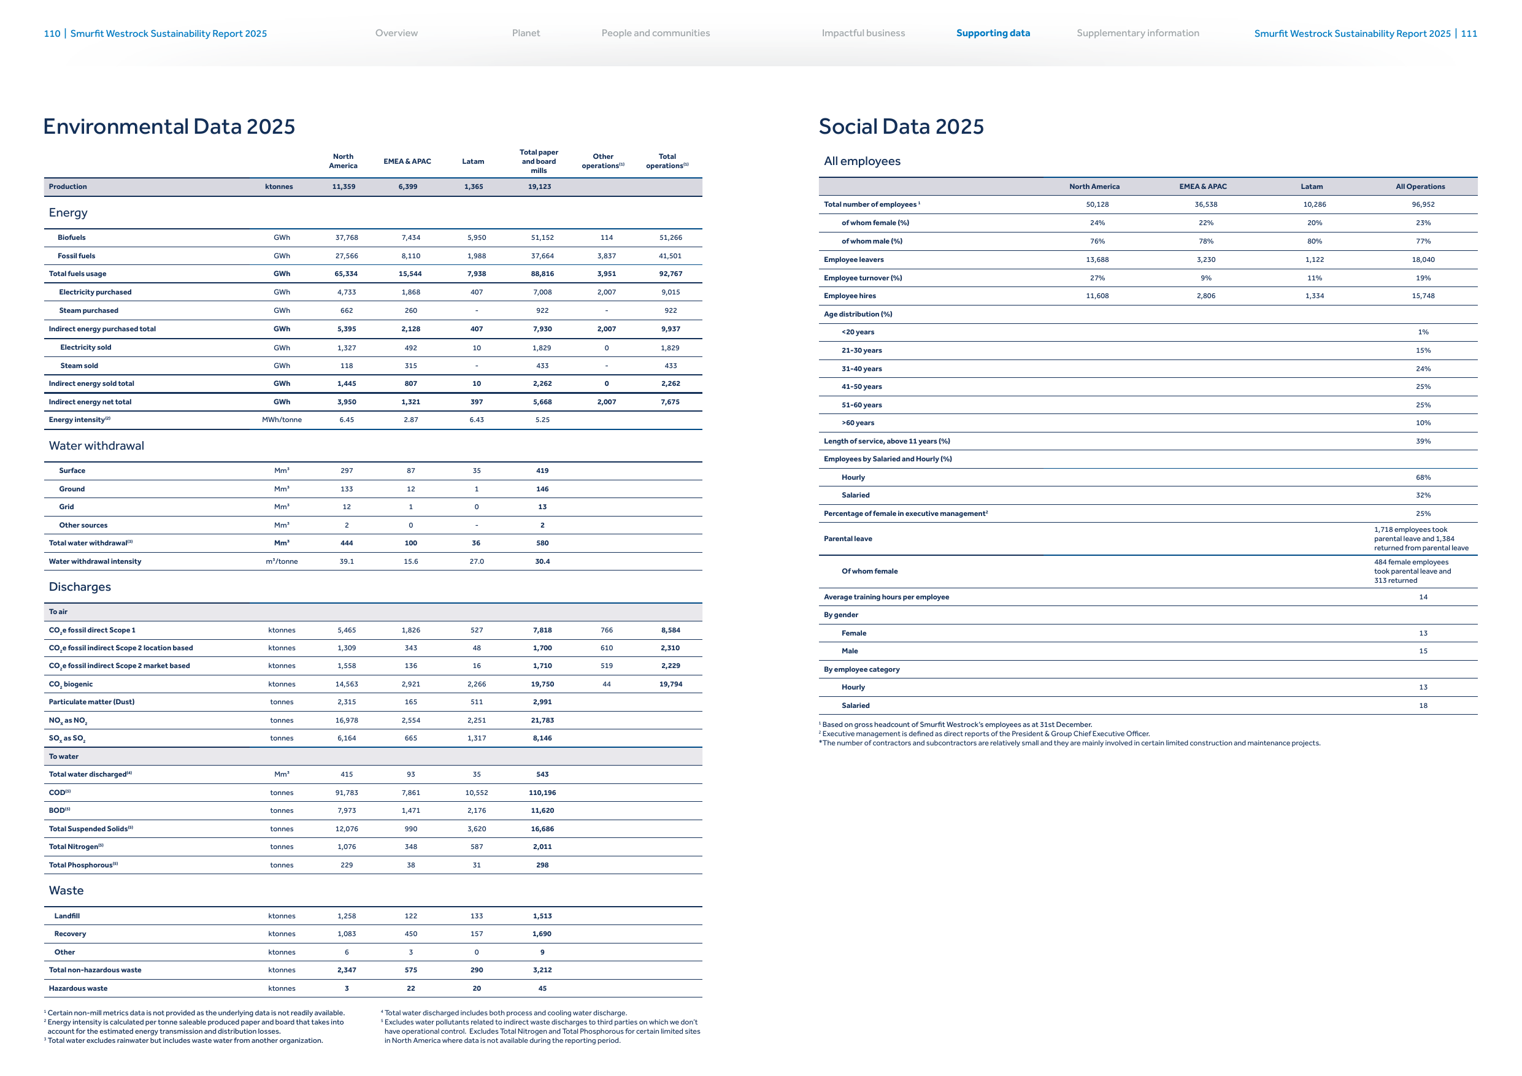Select the Environmental Data 2025 heading
The image size is (1522, 1076).
click(169, 126)
